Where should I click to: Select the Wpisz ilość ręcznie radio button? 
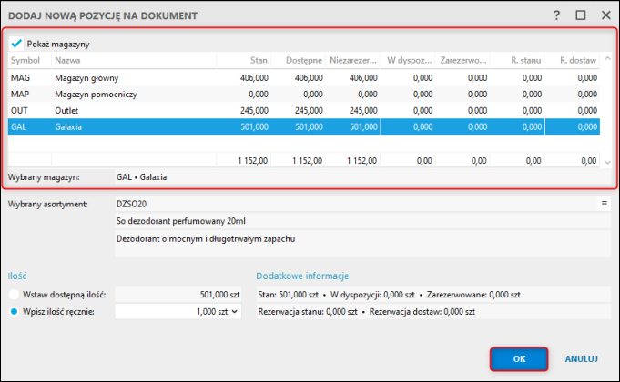click(15, 312)
